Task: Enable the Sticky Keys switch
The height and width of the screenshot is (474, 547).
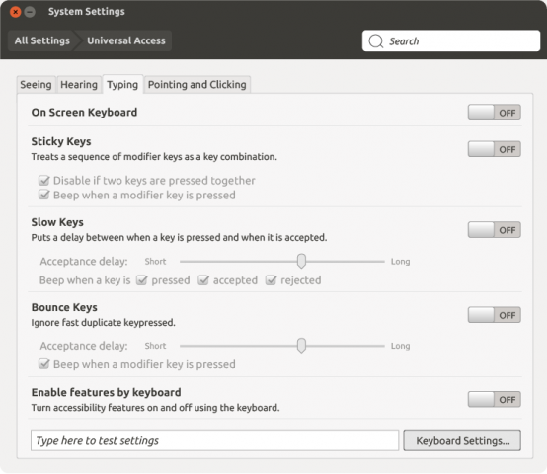Action: [494, 149]
